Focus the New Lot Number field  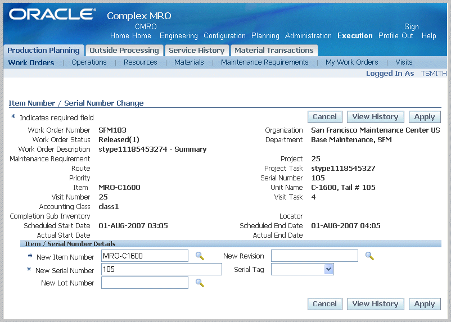pyautogui.click(x=145, y=283)
